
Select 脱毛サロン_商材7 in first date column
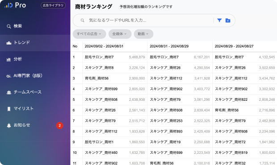click(x=99, y=57)
